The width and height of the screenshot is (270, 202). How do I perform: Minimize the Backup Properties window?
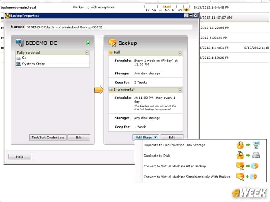pos(186,16)
